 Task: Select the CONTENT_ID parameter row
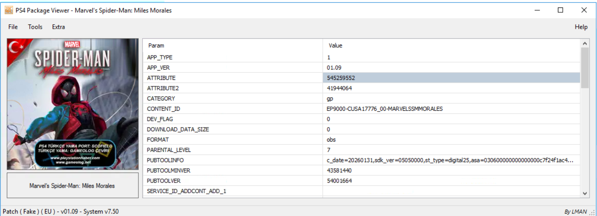[164, 109]
